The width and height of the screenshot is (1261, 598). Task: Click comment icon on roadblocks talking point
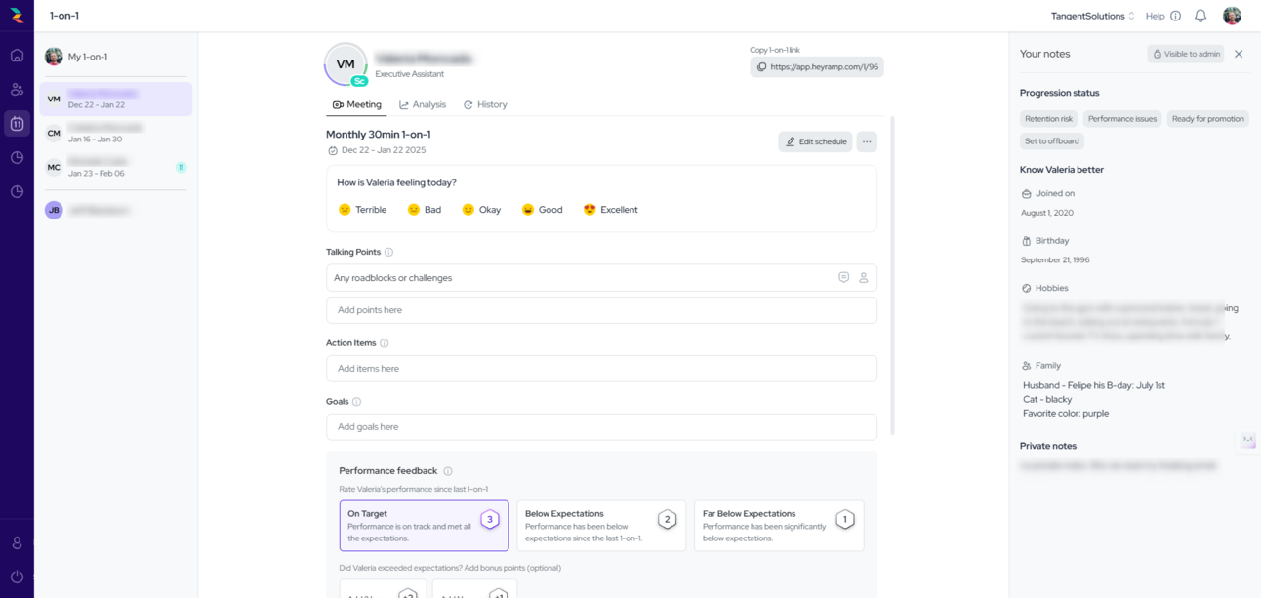844,278
